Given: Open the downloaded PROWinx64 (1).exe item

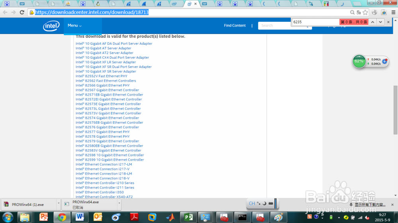Looking at the screenshot, I should click(x=28, y=204).
